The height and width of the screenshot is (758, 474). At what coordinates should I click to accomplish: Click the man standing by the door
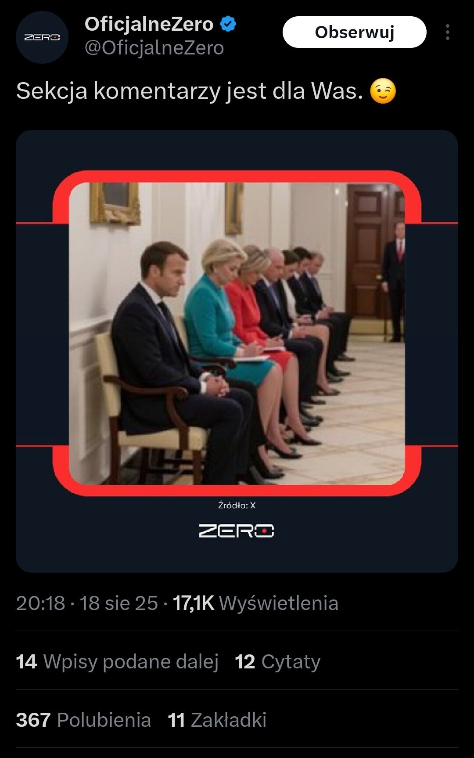[x=395, y=282]
